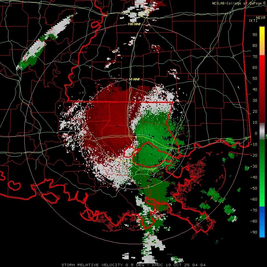Click the 80 value on velocity scale
This screenshot has height=267, width=267.
255,45
